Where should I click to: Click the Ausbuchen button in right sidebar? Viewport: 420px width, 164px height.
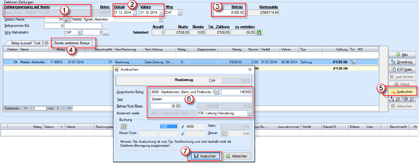pyautogui.click(x=402, y=92)
